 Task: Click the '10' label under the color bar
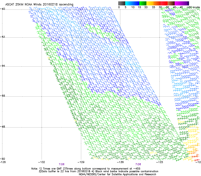(133, 7)
